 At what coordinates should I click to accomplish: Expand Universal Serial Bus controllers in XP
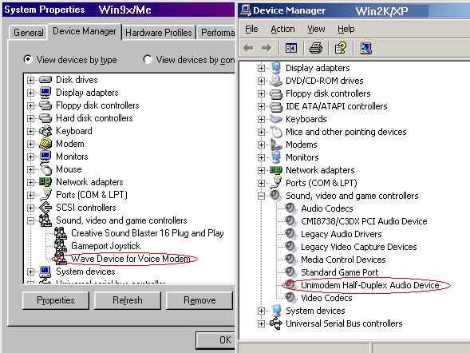point(261,323)
